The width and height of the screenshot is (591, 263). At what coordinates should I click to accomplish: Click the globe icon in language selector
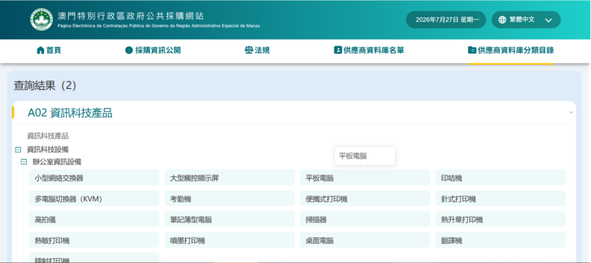coord(502,20)
